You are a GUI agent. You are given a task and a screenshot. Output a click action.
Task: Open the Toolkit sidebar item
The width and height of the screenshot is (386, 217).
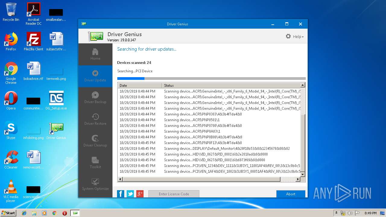coord(95,163)
